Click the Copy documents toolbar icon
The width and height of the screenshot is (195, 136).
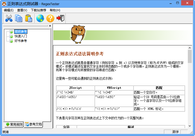click(x=19, y=18)
